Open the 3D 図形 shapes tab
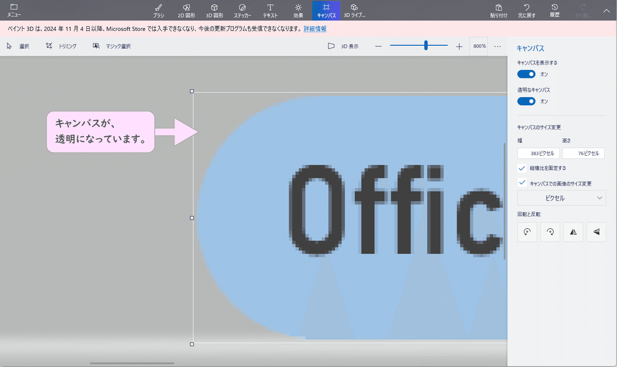 click(x=214, y=10)
